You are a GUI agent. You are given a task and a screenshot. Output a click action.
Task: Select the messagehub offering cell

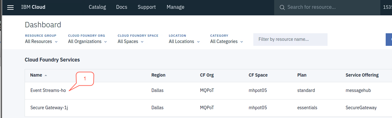click(358, 90)
